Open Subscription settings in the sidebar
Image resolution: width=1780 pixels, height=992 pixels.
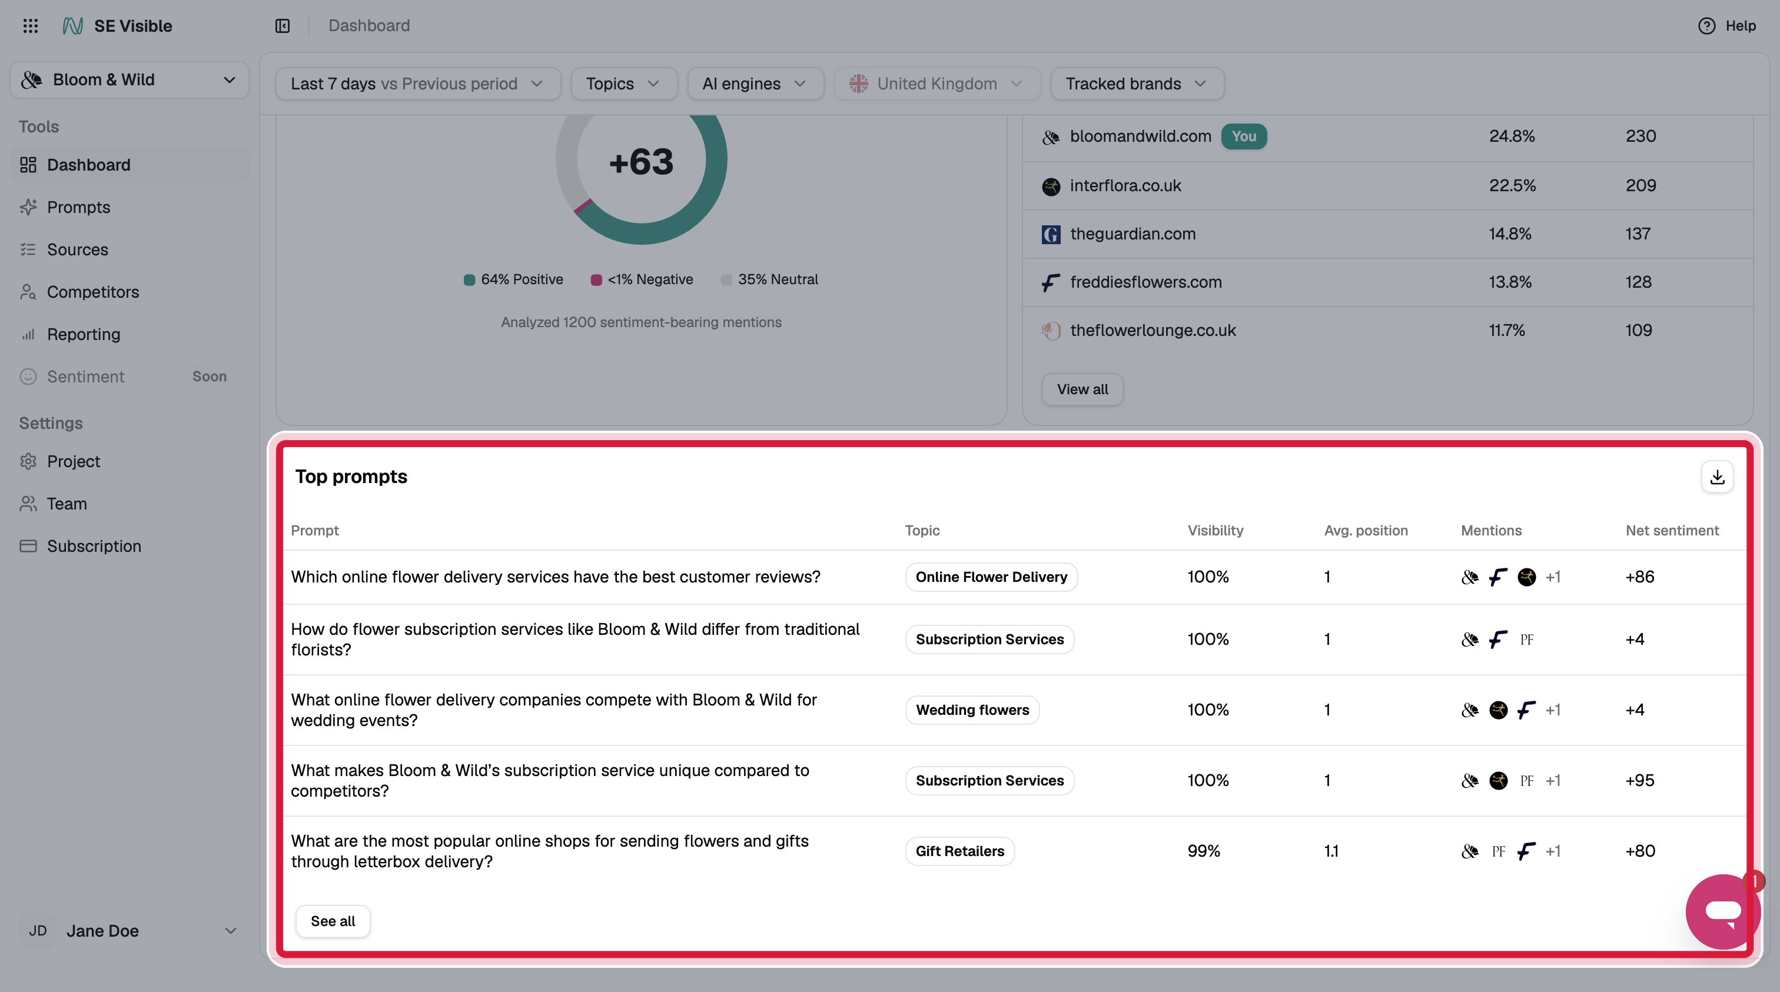(x=129, y=547)
